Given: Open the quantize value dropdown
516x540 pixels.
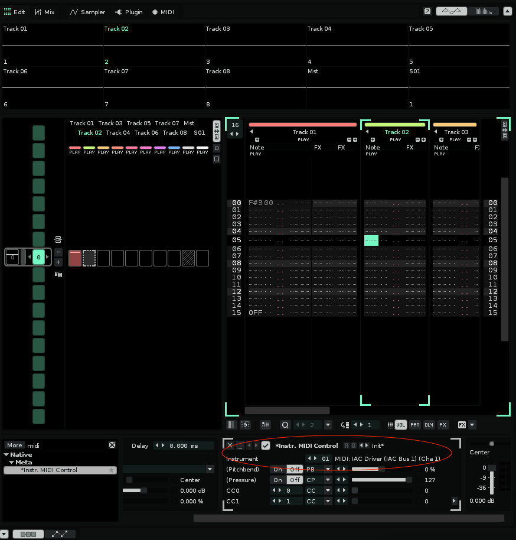Looking at the screenshot, I should (328, 425).
